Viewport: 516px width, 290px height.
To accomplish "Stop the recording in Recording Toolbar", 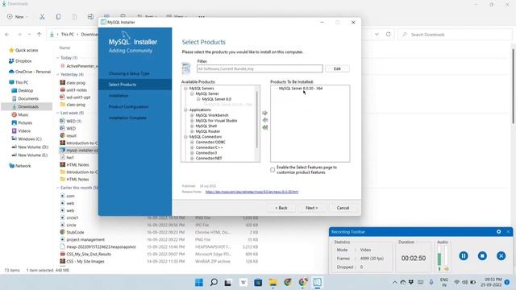I will pyautogui.click(x=482, y=256).
